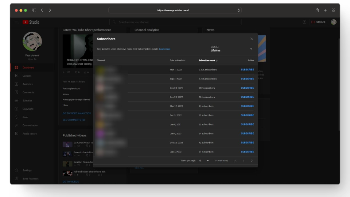
Task: Open the nobara badass edit thumbnail
Action: coord(67,173)
